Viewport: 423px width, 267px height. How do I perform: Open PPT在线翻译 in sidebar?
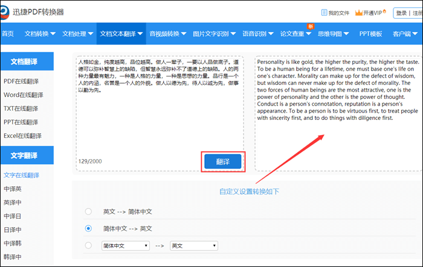[x=21, y=122]
